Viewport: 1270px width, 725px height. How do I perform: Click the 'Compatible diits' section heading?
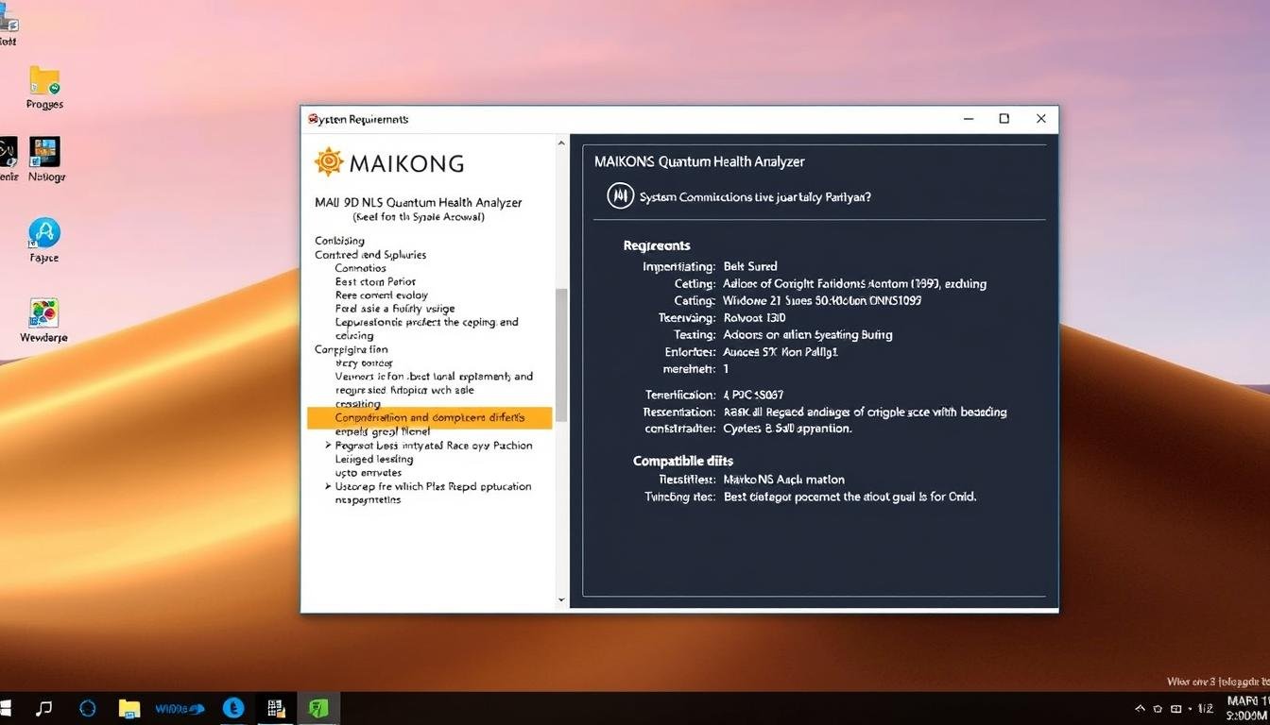[683, 462]
